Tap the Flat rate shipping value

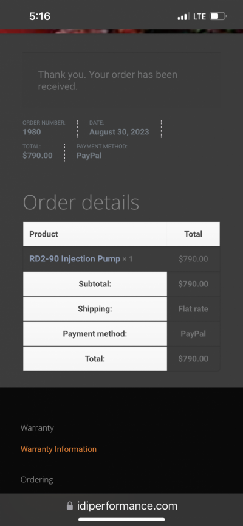tap(193, 309)
